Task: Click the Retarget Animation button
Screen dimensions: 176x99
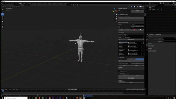Action: coord(131,61)
